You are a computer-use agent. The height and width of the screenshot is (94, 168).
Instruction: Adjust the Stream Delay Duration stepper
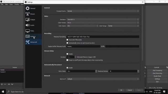coord(75,57)
